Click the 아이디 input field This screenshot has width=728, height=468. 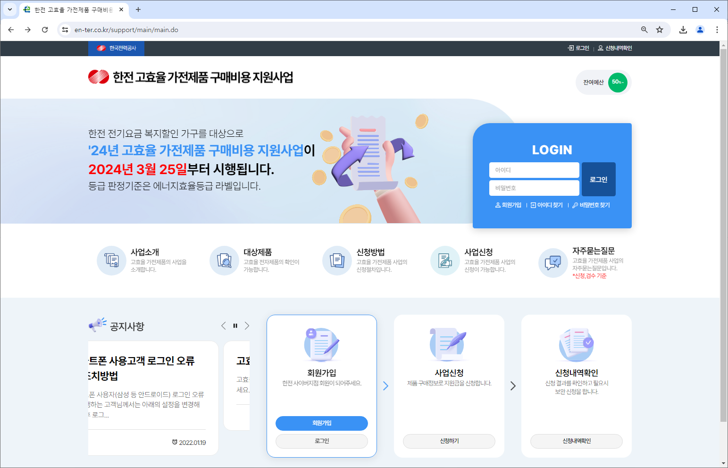tap(534, 170)
